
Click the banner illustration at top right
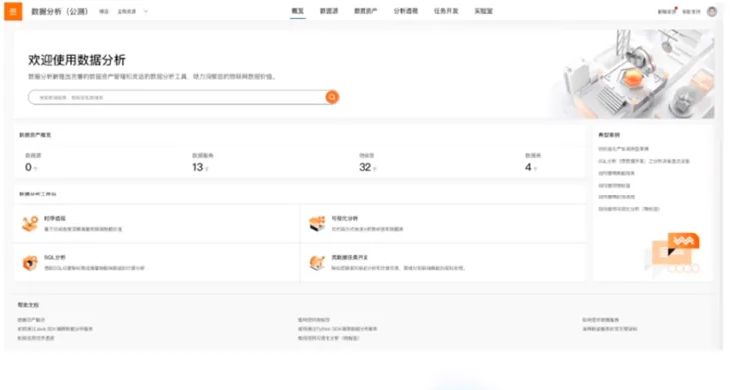click(635, 74)
